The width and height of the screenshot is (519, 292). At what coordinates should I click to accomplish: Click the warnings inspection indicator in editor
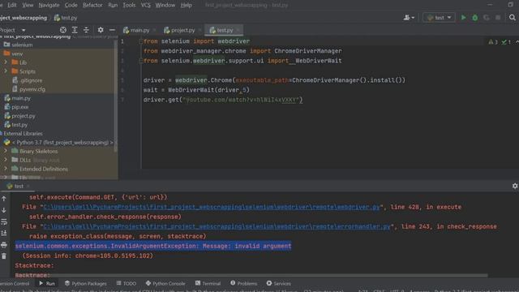tap(493, 41)
